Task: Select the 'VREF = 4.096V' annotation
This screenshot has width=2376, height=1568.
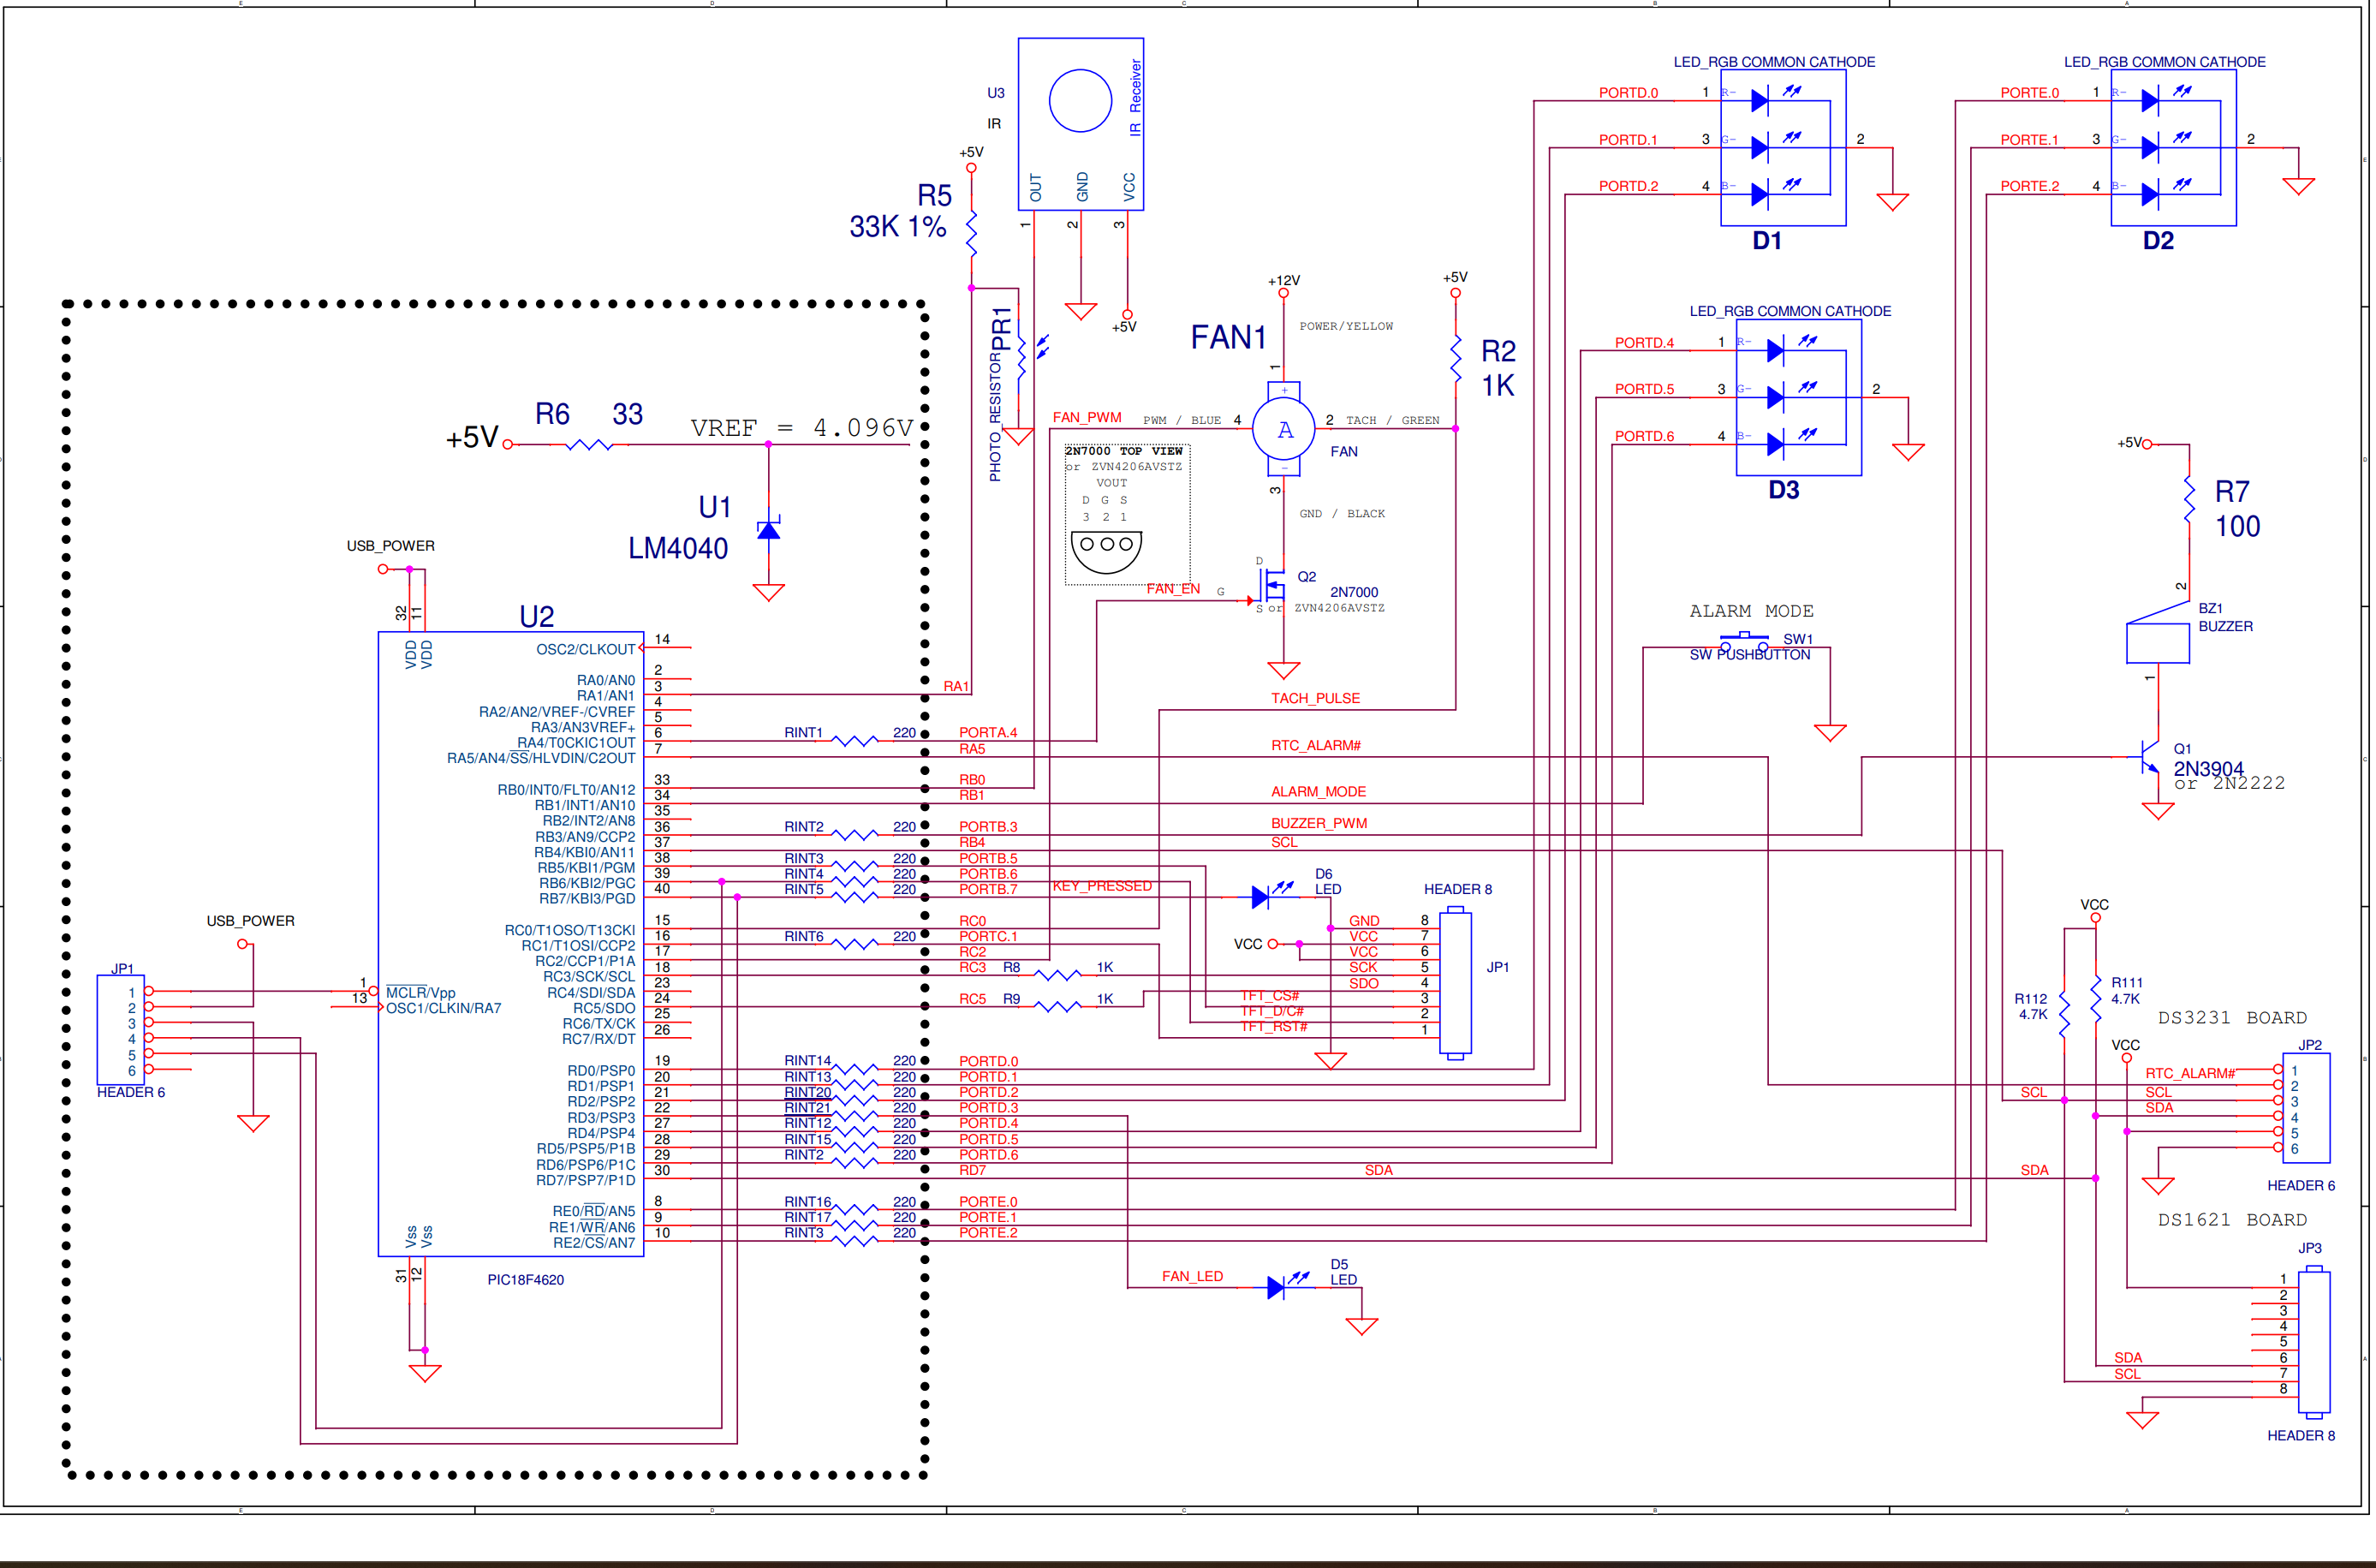Action: [801, 428]
